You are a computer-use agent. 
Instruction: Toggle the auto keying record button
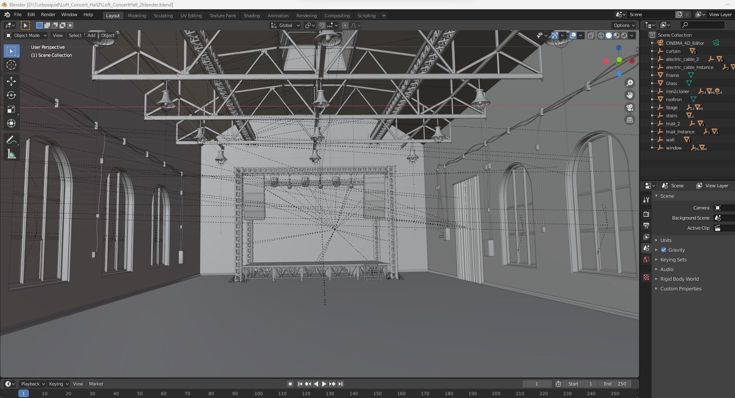(x=290, y=384)
